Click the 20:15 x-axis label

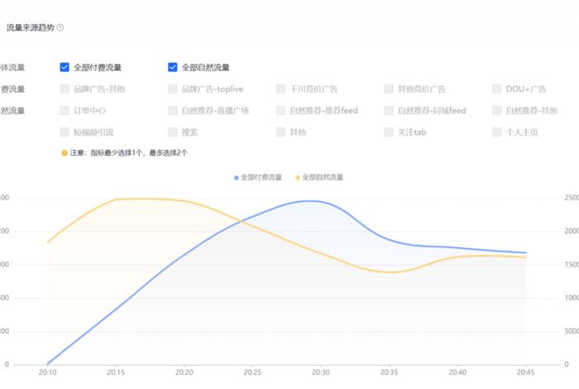click(x=116, y=372)
